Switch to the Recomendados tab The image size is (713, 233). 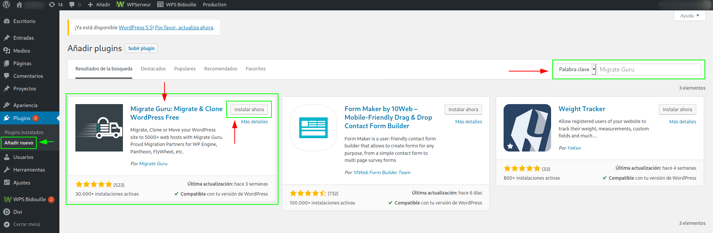tap(221, 69)
